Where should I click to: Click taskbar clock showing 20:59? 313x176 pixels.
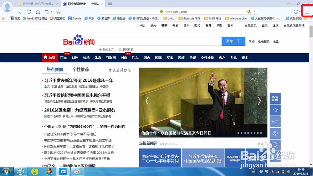(x=301, y=172)
